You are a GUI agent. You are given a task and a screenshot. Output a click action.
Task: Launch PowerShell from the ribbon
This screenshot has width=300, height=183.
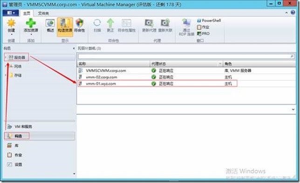209,20
